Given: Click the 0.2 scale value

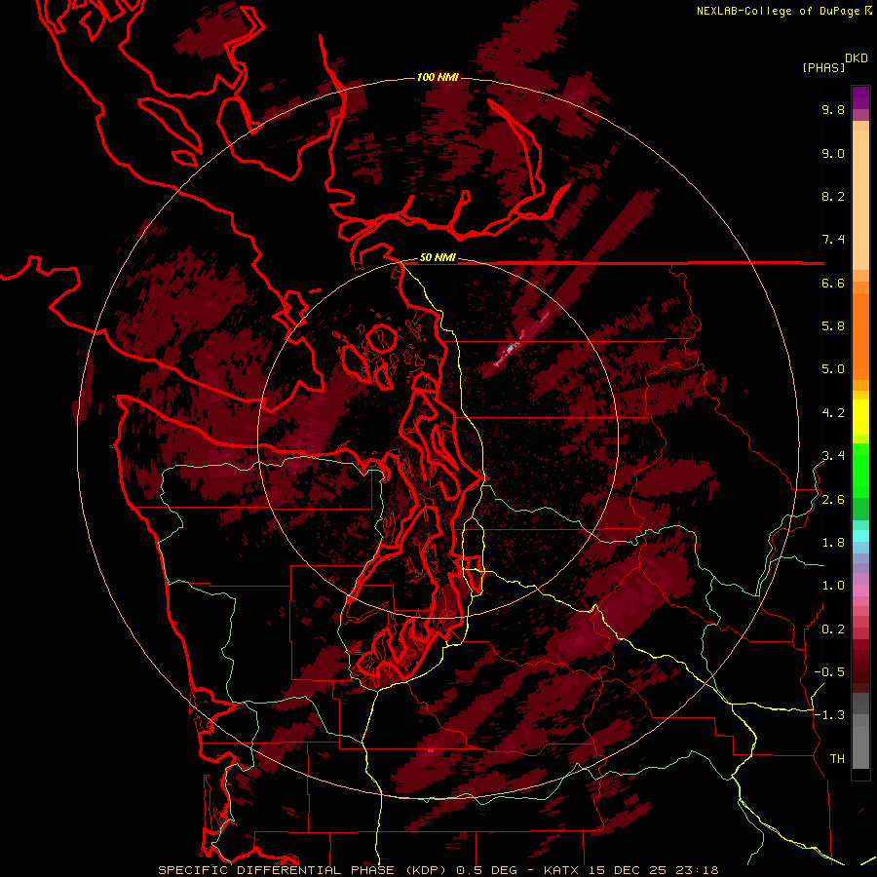Looking at the screenshot, I should tap(833, 629).
